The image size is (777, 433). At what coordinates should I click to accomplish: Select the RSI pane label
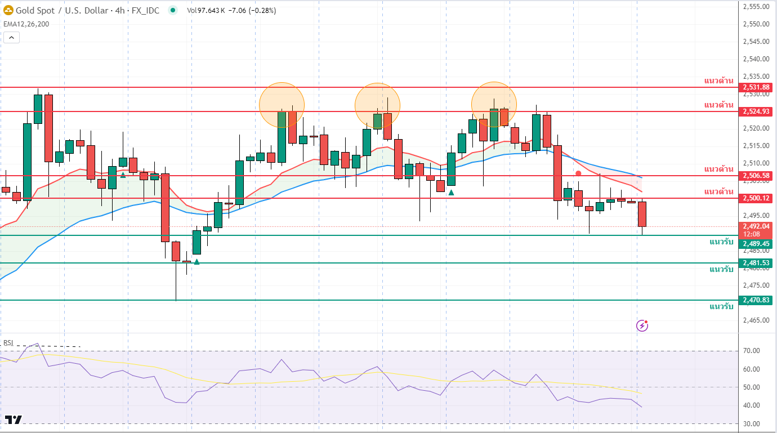[x=8, y=342]
